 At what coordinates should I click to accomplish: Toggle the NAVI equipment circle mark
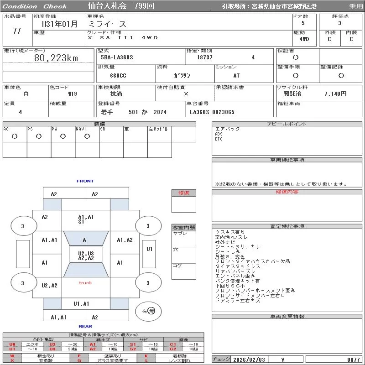pos(87,136)
